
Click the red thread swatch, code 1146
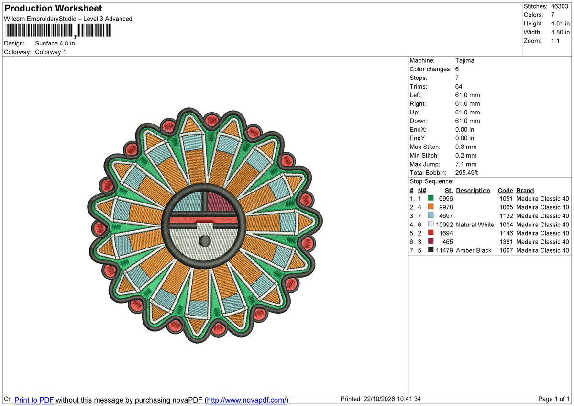point(431,233)
